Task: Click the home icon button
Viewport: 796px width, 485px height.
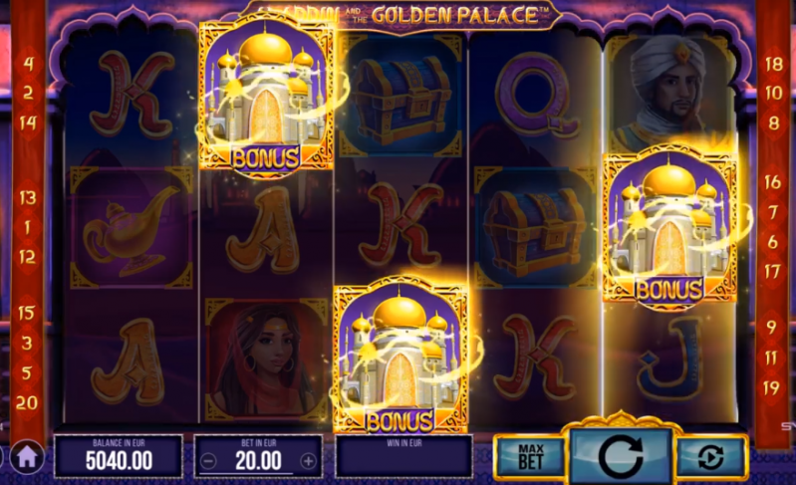Action: tap(26, 457)
